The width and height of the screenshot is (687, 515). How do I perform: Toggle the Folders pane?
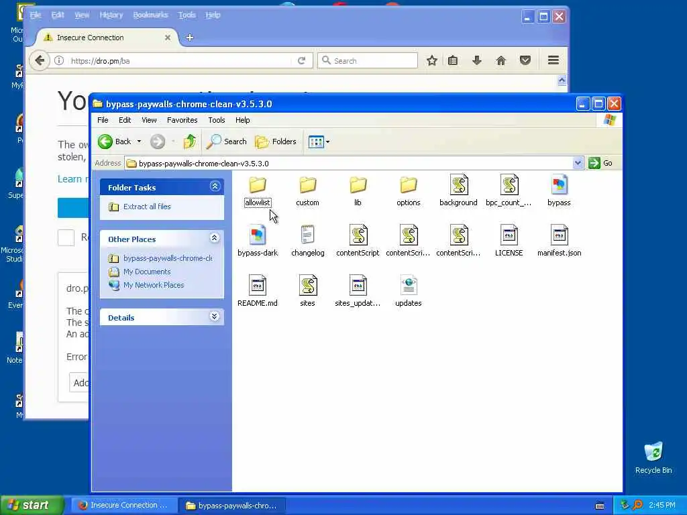click(x=276, y=141)
